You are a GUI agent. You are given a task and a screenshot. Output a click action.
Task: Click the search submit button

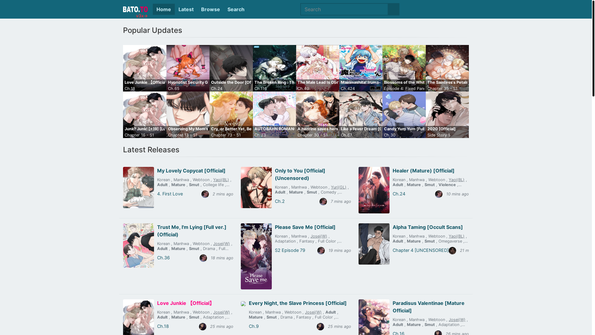394,9
